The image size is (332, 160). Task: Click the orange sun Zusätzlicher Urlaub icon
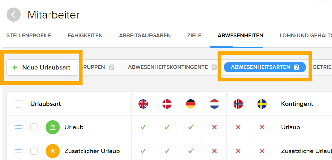tap(53, 151)
